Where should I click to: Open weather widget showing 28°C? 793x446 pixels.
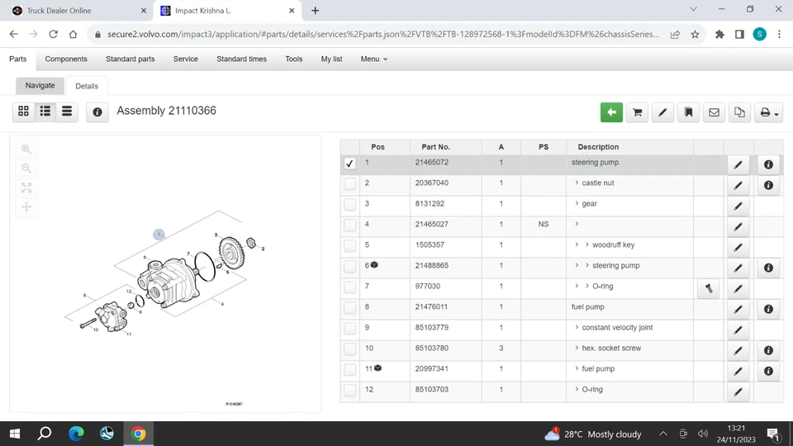[593, 434]
